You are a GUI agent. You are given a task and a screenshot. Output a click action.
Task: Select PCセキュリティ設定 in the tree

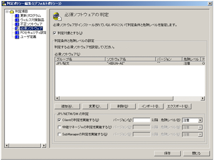33,33
